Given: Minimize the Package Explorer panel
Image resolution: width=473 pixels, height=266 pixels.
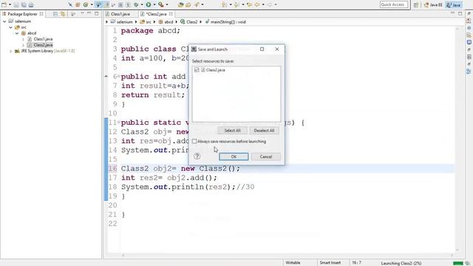Looking at the screenshot, I should click(89, 13).
